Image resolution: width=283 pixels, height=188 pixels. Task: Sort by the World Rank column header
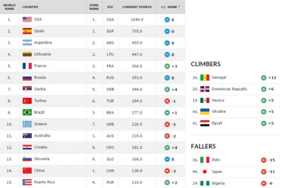9,7
